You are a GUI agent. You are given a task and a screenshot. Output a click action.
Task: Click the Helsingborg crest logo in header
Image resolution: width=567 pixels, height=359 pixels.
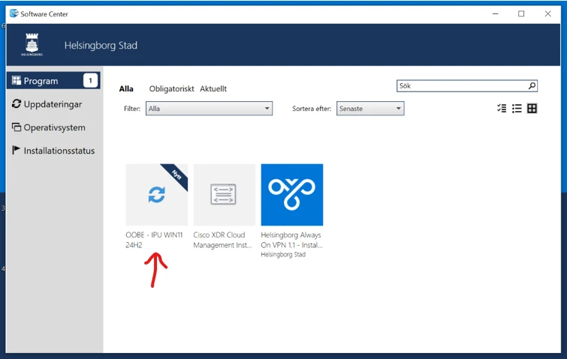[32, 45]
